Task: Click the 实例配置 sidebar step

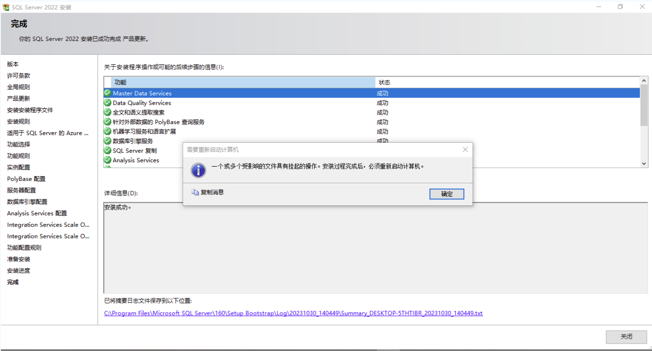Action: tap(19, 167)
